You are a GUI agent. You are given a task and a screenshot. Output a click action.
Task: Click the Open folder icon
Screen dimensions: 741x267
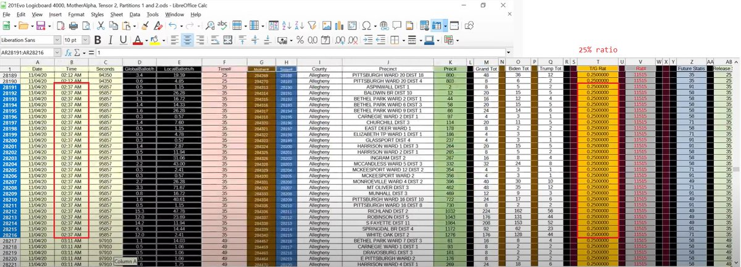click(23, 26)
